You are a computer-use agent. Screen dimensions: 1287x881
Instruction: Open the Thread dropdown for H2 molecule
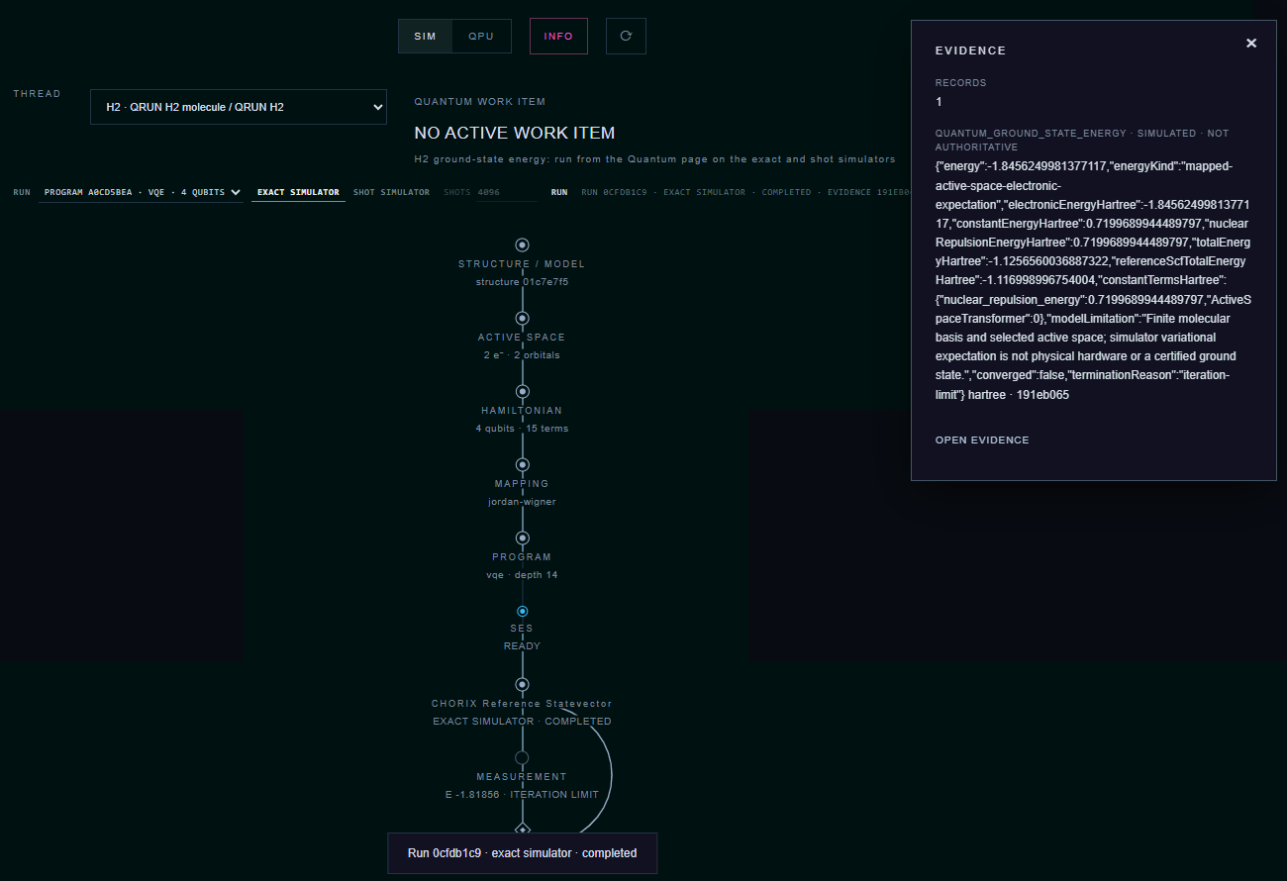239,107
